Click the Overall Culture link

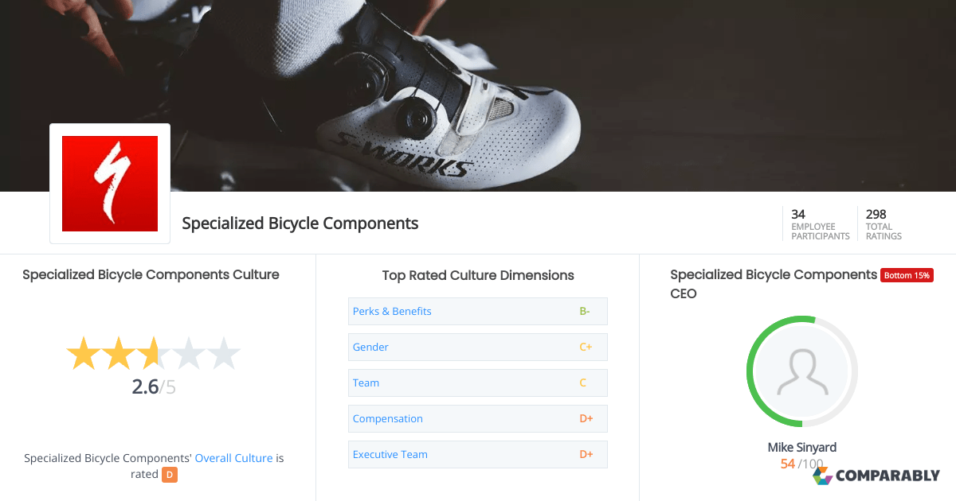point(233,457)
